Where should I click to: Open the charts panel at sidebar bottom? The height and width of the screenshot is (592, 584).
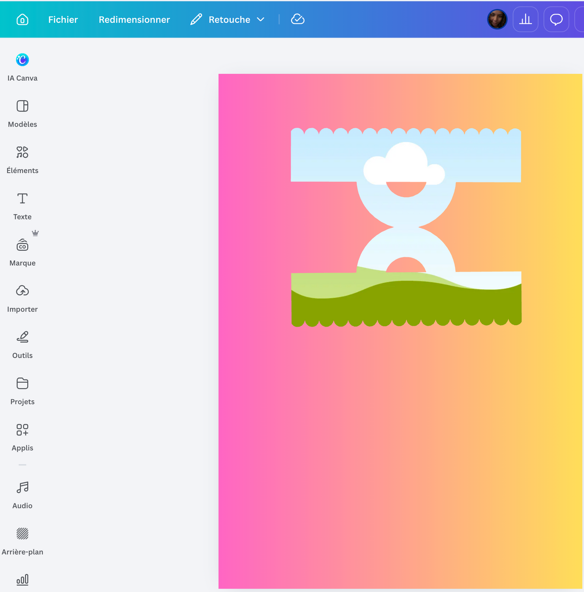pos(22,580)
